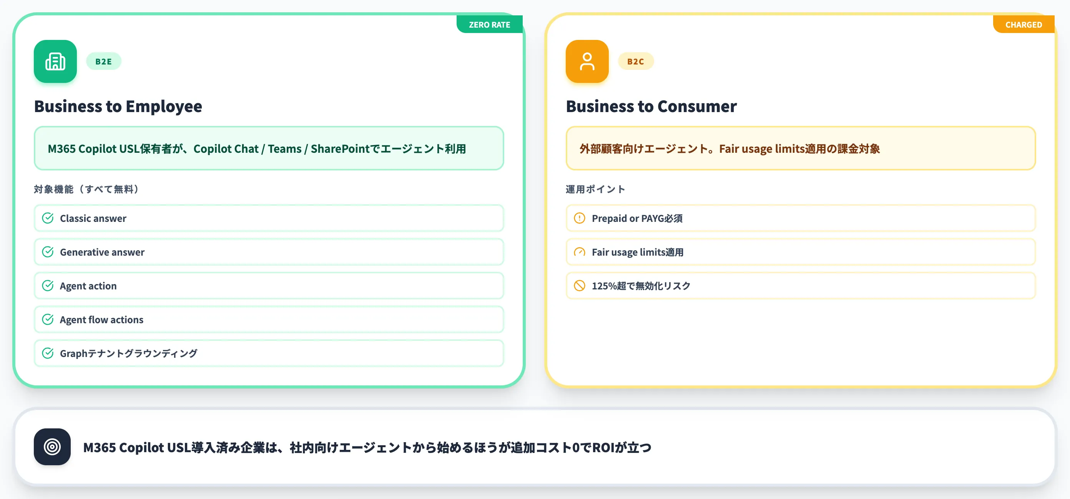
Task: Select the Agent action text
Action: [88, 286]
